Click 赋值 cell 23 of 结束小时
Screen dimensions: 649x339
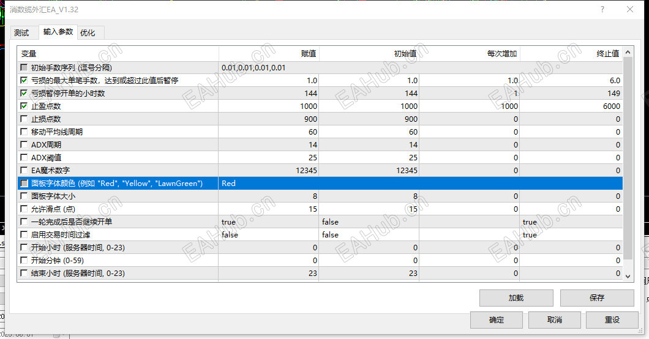pyautogui.click(x=269, y=274)
